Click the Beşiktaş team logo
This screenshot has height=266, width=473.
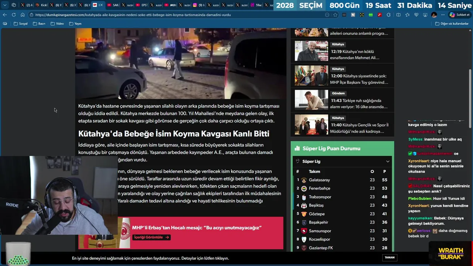coord(304,205)
